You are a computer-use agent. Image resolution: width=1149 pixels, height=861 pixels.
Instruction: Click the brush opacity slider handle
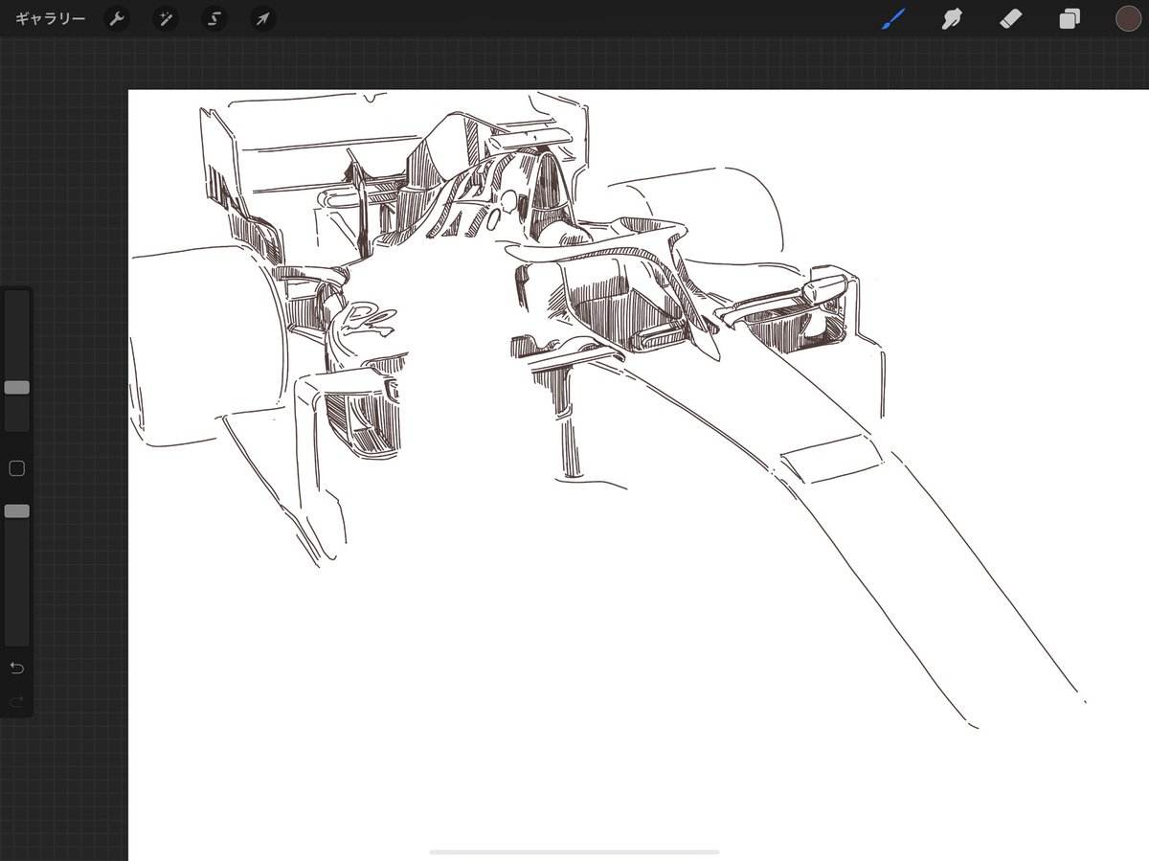point(16,511)
